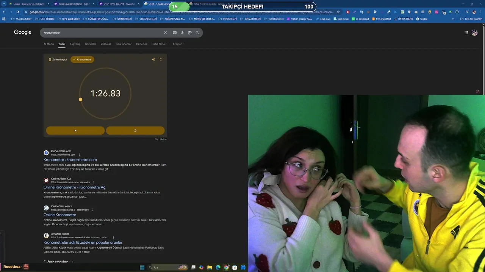Screen dimensions: 485x272
Task: Open the Online Kronometre - Kronometre Aç result
Action: 74,187
